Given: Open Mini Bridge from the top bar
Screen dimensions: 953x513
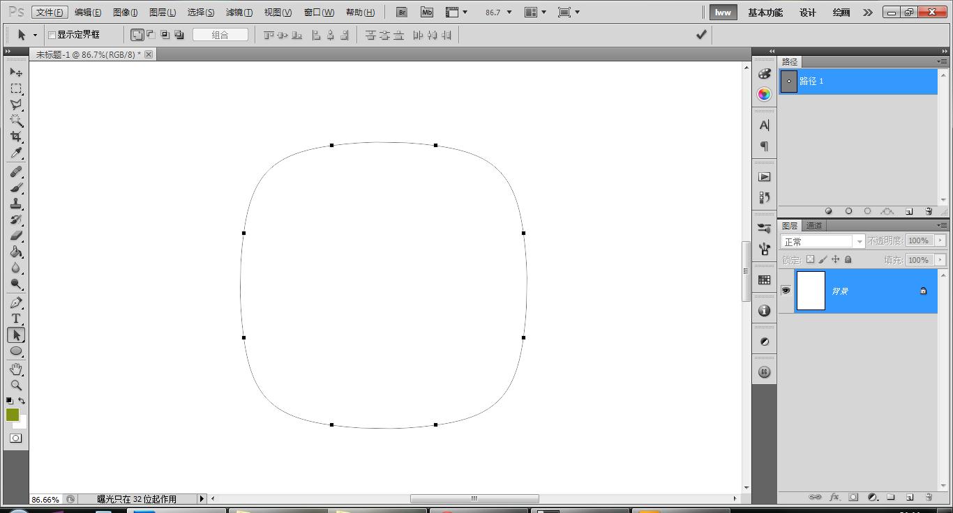Looking at the screenshot, I should pos(426,12).
